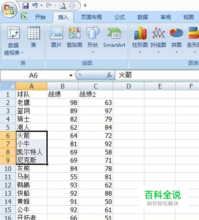Select the 马刺 cell

click(31, 177)
